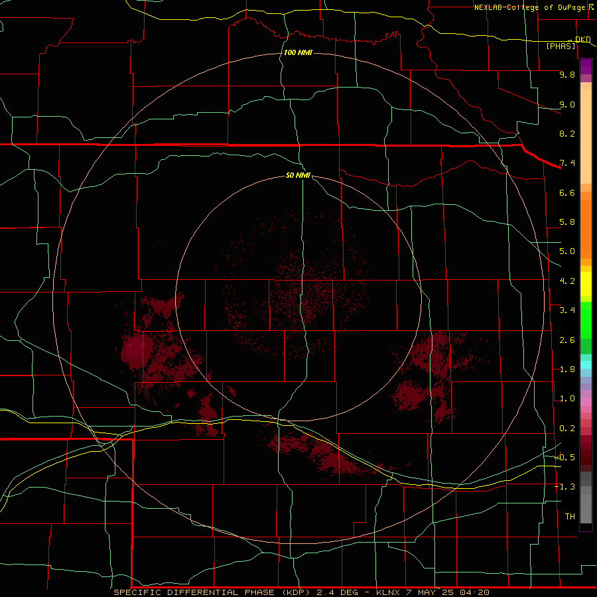
Task: Click the [PHAS] unit label above the color scale
Action: coord(561,46)
